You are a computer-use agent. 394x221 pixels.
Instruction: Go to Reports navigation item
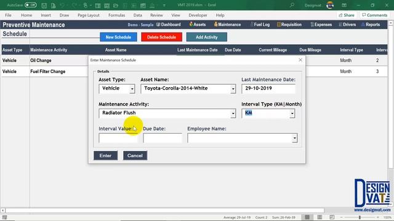[x=371, y=25]
